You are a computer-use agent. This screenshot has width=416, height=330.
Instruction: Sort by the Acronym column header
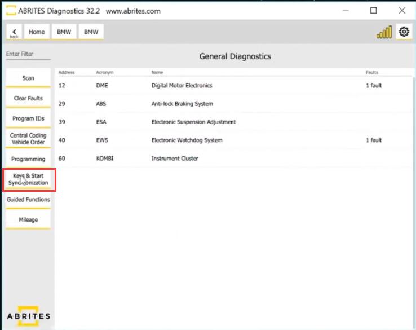(104, 72)
